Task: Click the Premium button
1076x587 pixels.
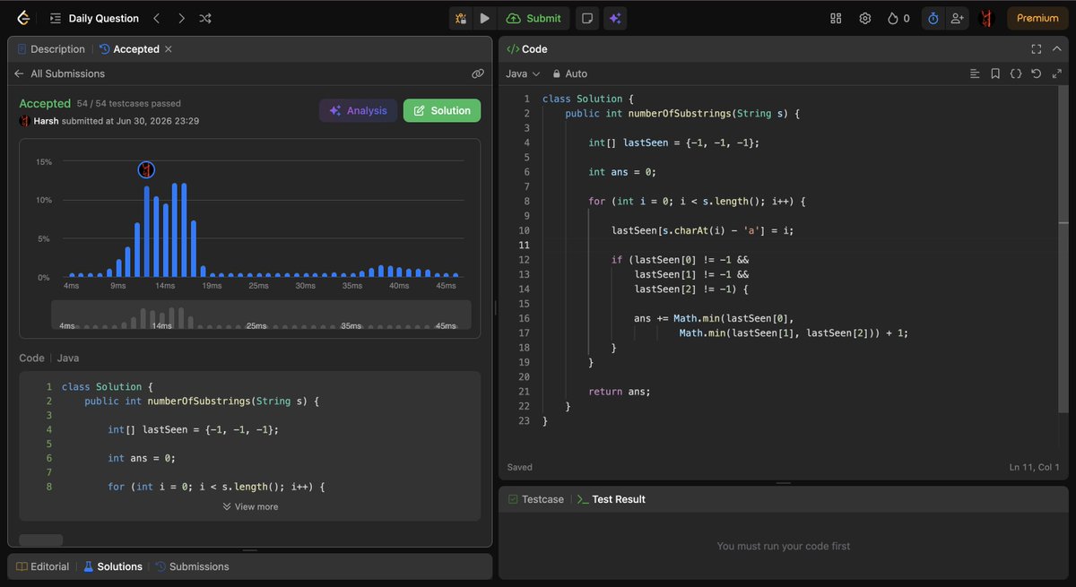Action: click(1037, 18)
